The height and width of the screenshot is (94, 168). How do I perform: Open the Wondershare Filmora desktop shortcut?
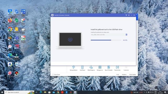(17, 56)
